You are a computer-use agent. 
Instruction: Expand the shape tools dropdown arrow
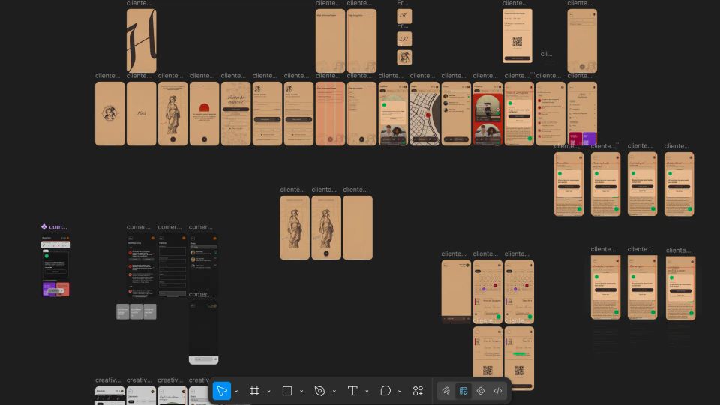(301, 391)
